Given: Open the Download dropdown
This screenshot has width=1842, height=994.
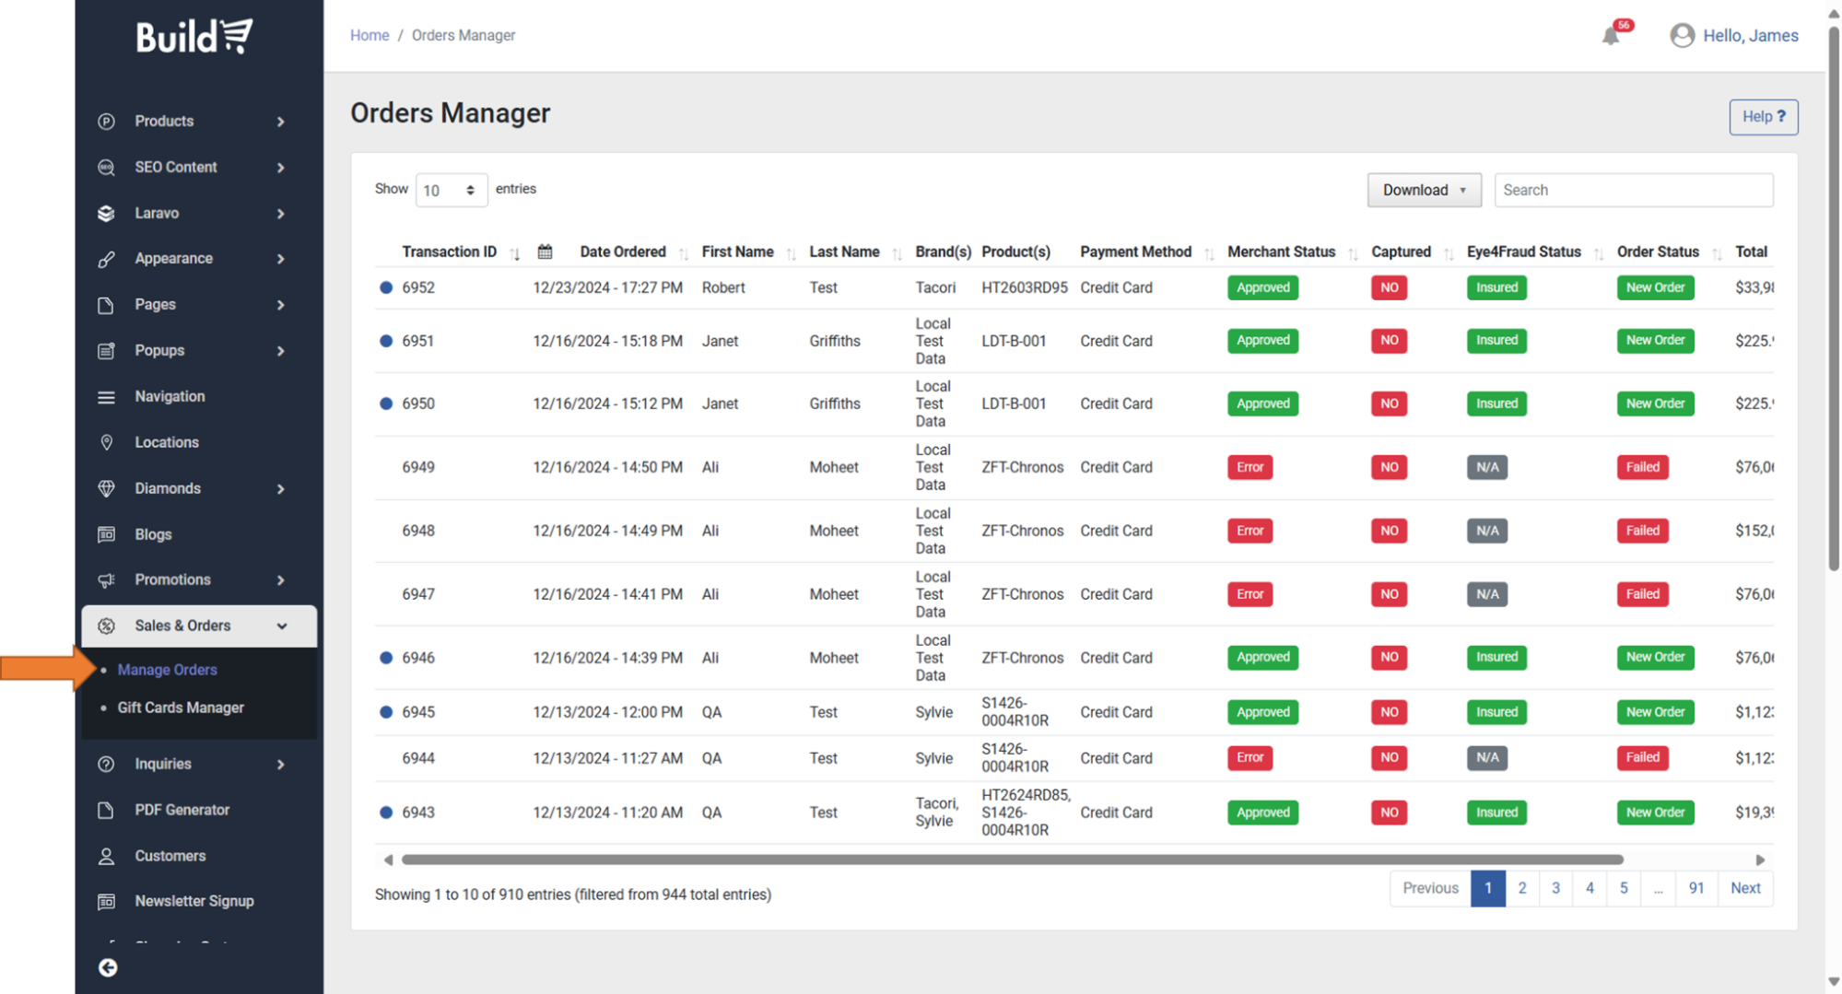Looking at the screenshot, I should click(1424, 190).
